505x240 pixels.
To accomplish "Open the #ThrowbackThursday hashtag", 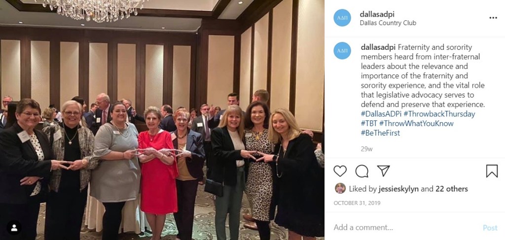I will tap(439, 114).
